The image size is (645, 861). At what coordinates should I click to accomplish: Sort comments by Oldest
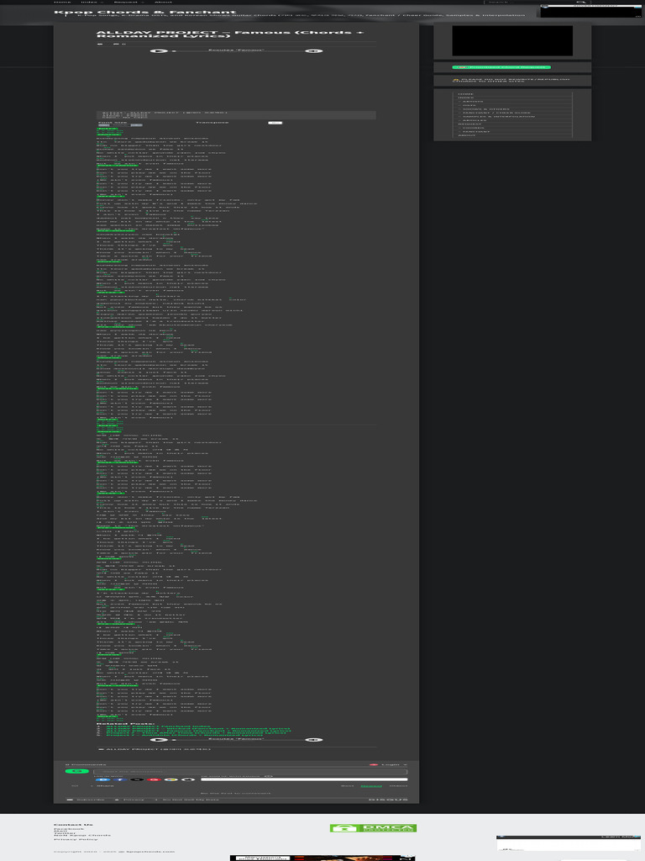coord(399,786)
